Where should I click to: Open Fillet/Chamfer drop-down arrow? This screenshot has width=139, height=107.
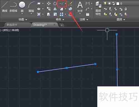coord(65,9)
